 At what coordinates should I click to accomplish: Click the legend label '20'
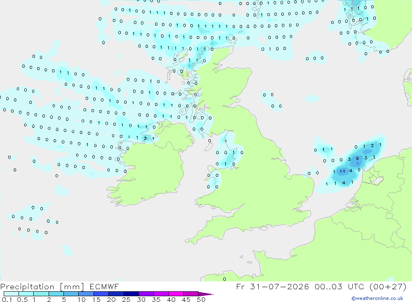point(111,300)
